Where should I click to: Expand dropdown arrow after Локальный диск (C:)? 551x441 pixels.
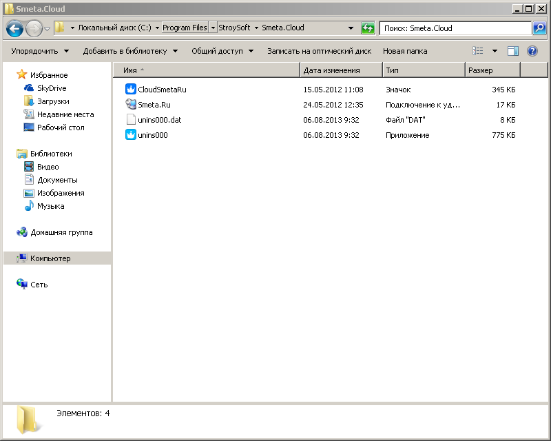[157, 28]
